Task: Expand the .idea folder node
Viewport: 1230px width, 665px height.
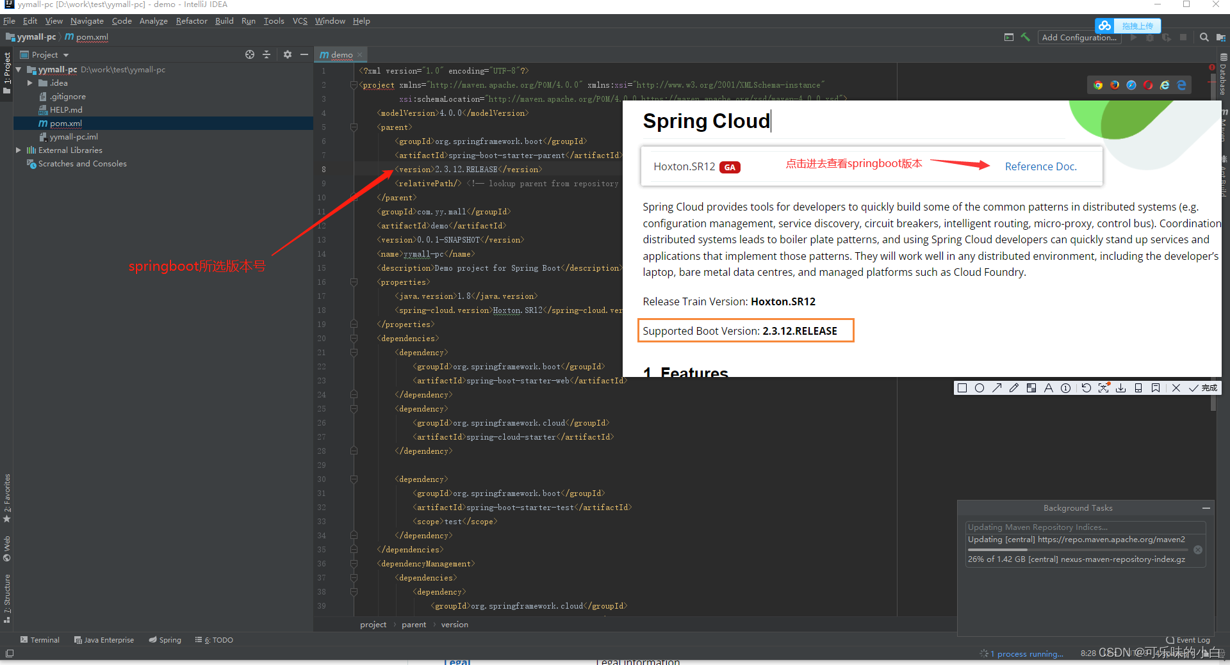Action: (x=30, y=83)
